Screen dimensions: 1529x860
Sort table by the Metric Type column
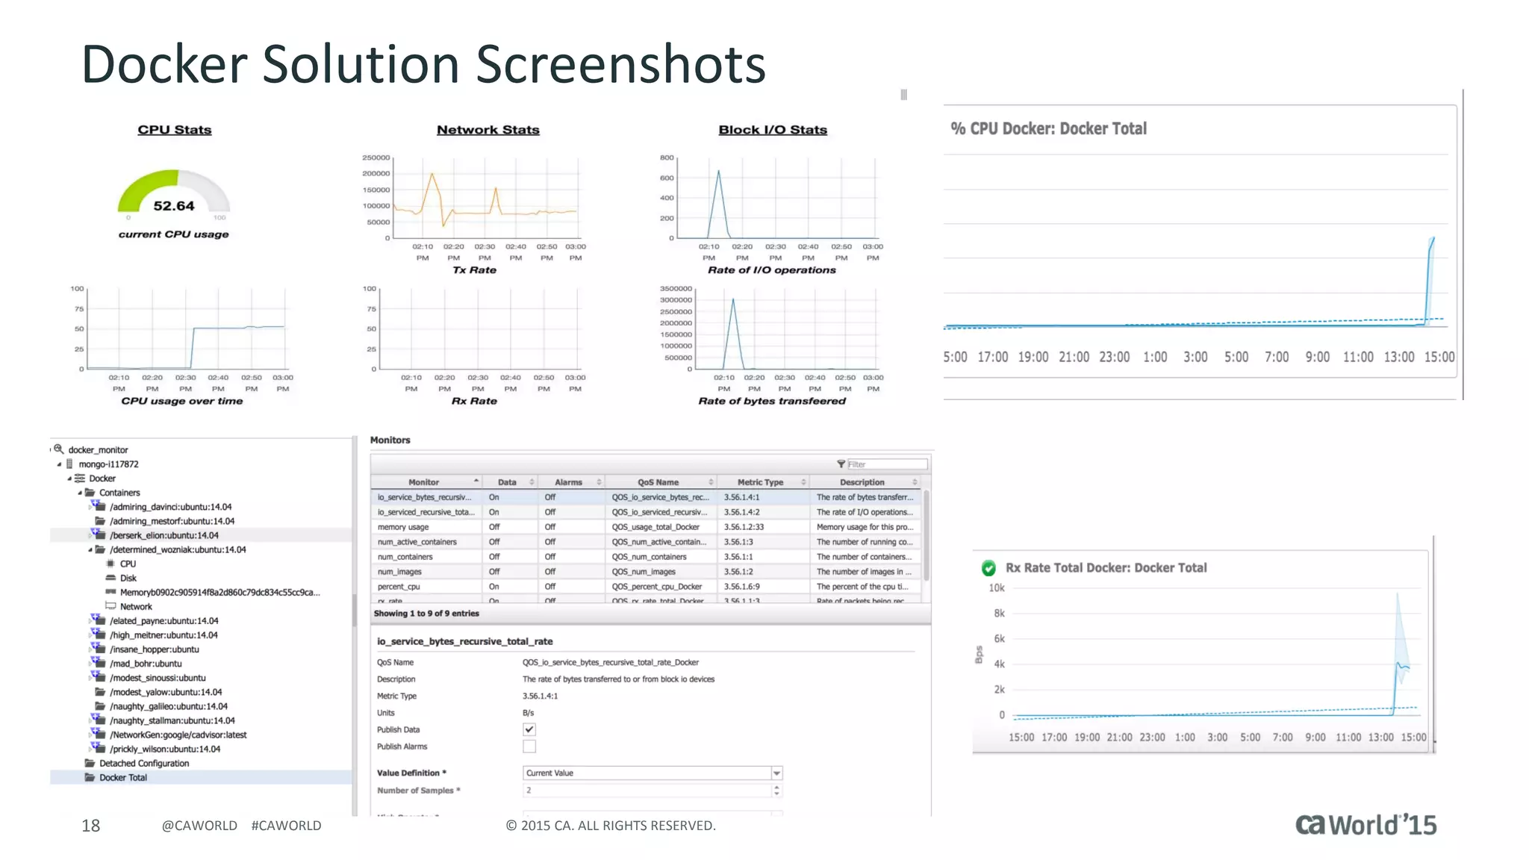tap(763, 482)
